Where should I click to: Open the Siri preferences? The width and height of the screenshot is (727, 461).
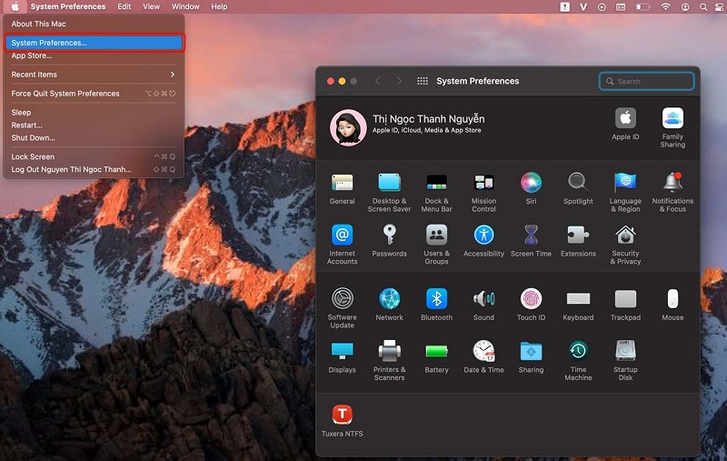[x=531, y=188]
